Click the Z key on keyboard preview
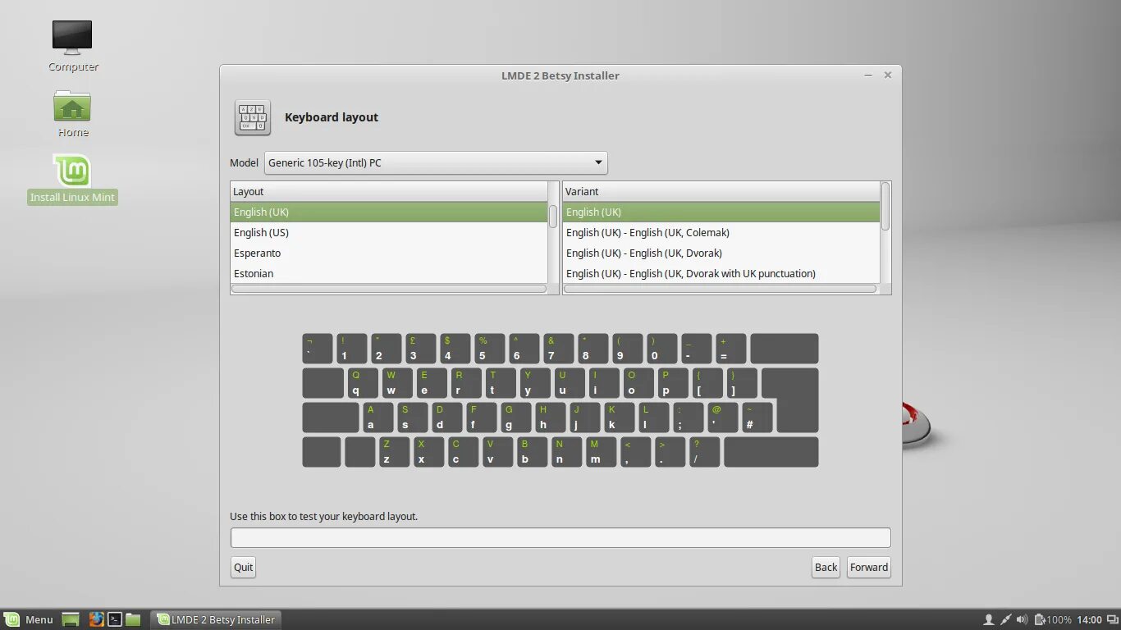Image resolution: width=1121 pixels, height=630 pixels. pyautogui.click(x=394, y=452)
